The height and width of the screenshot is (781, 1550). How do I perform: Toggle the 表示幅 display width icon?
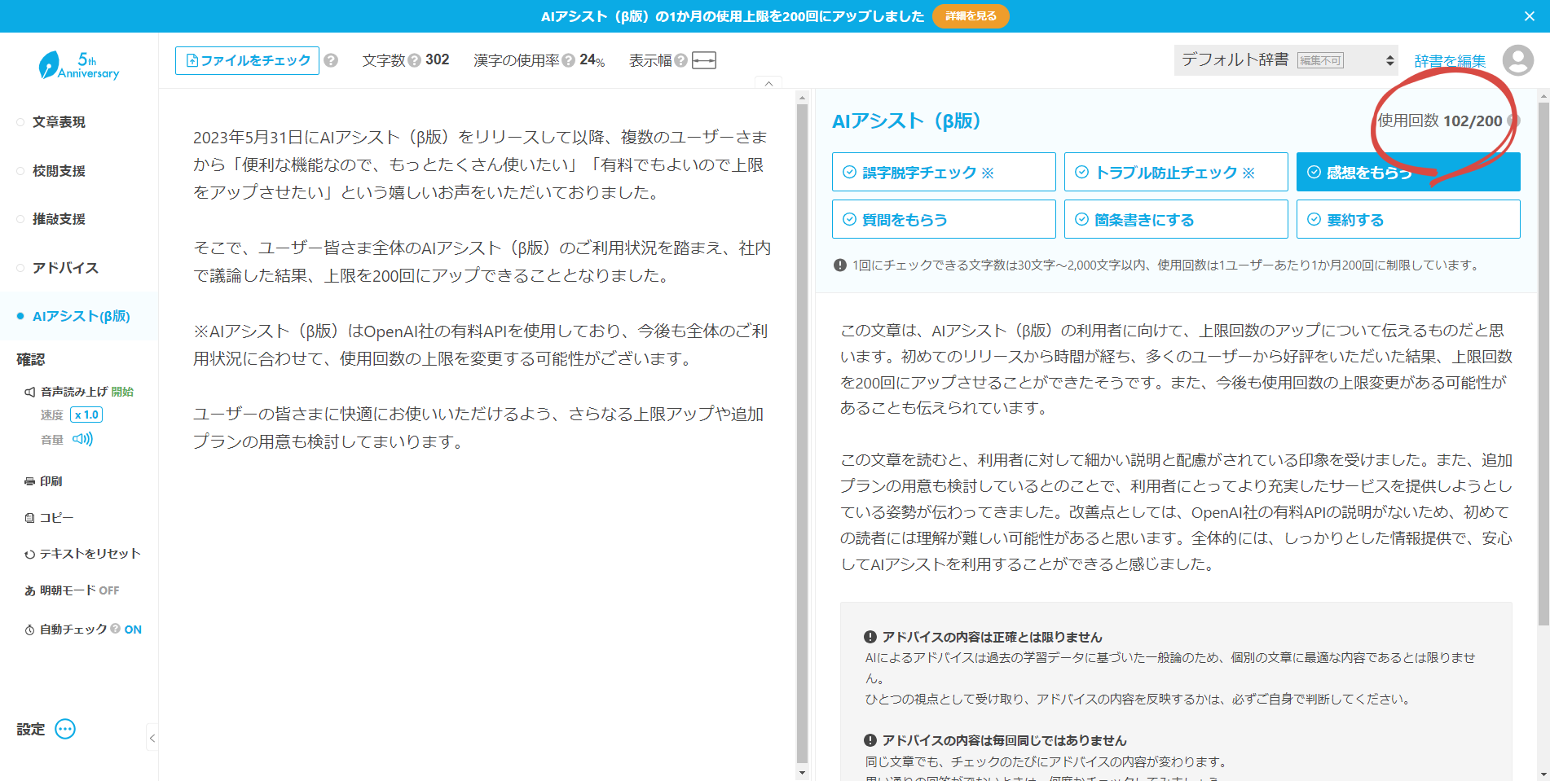(704, 60)
